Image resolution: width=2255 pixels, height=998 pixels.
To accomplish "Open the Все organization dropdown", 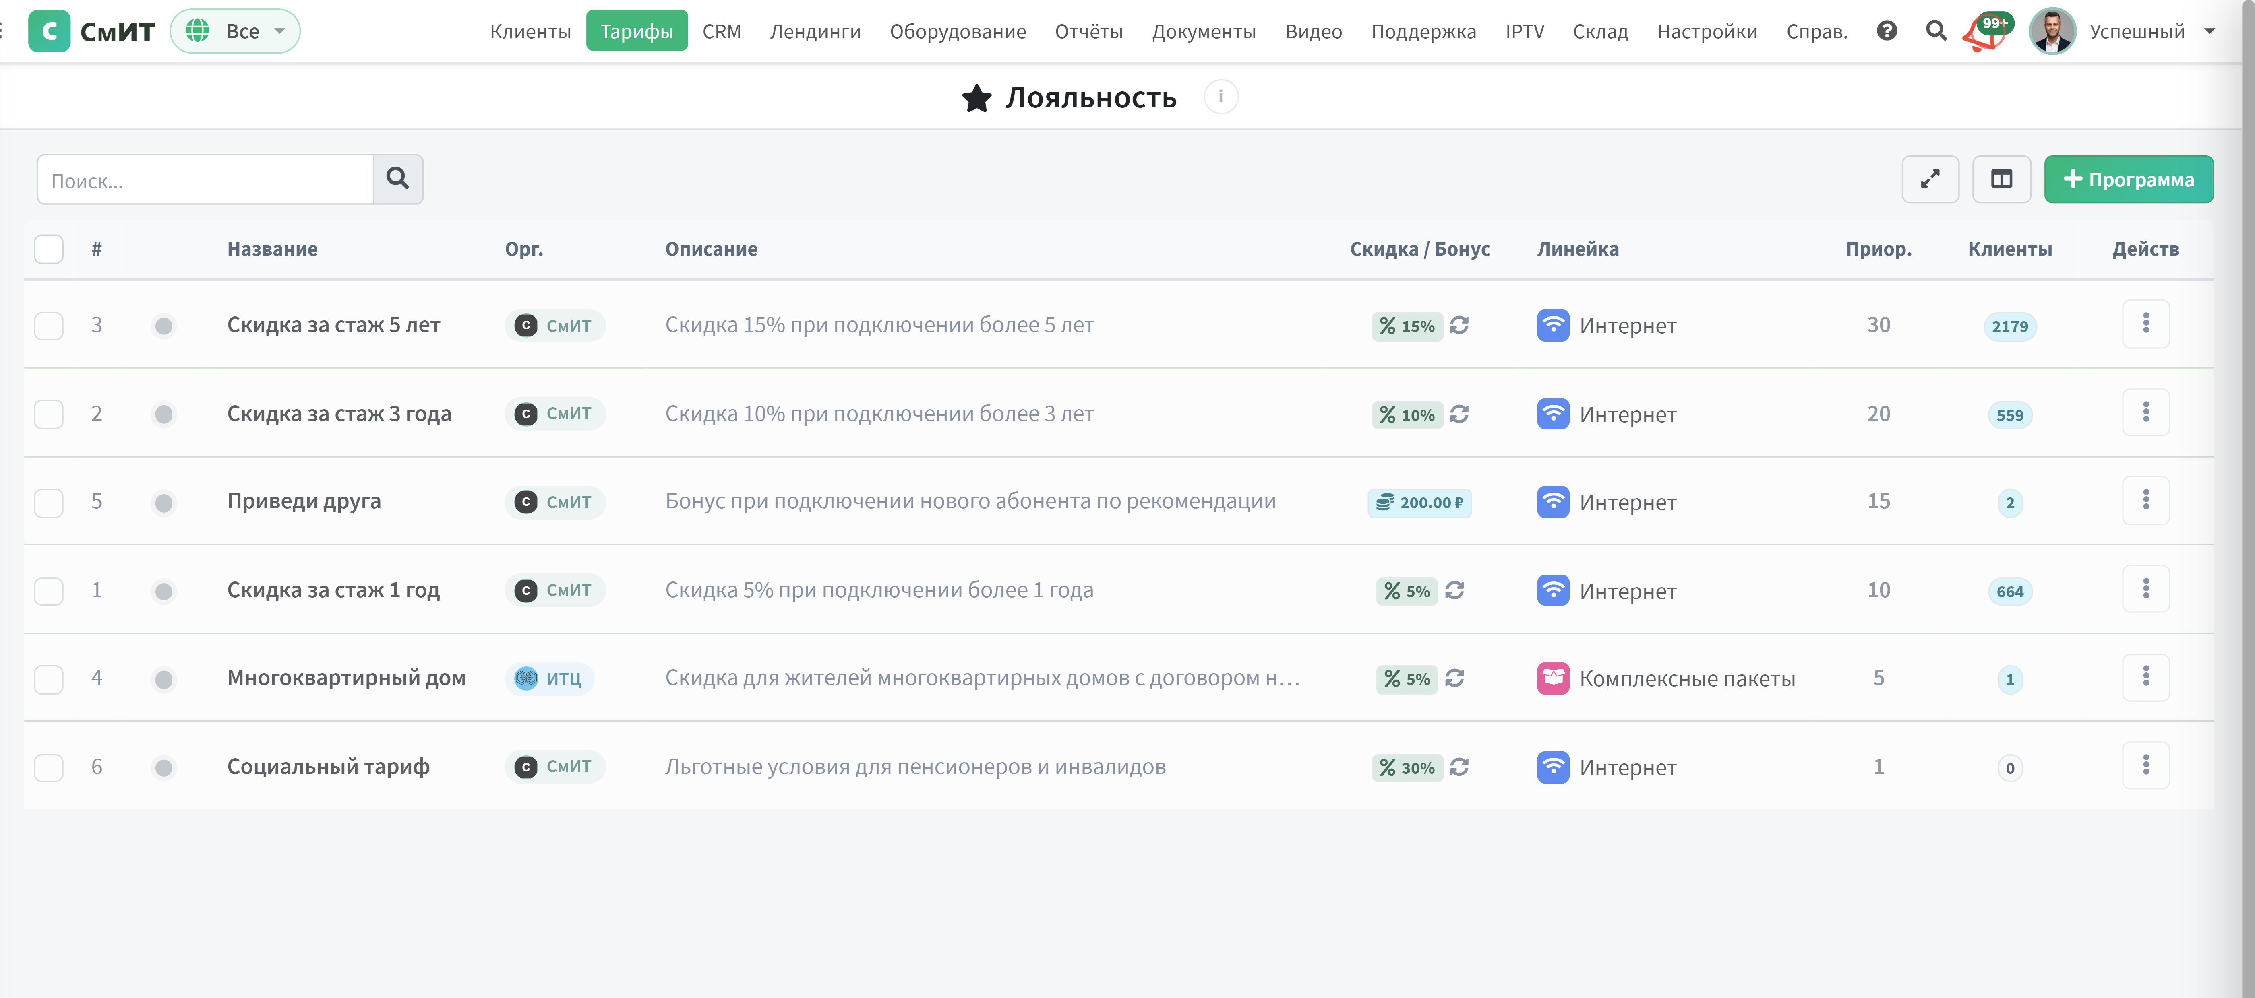I will pos(235,31).
